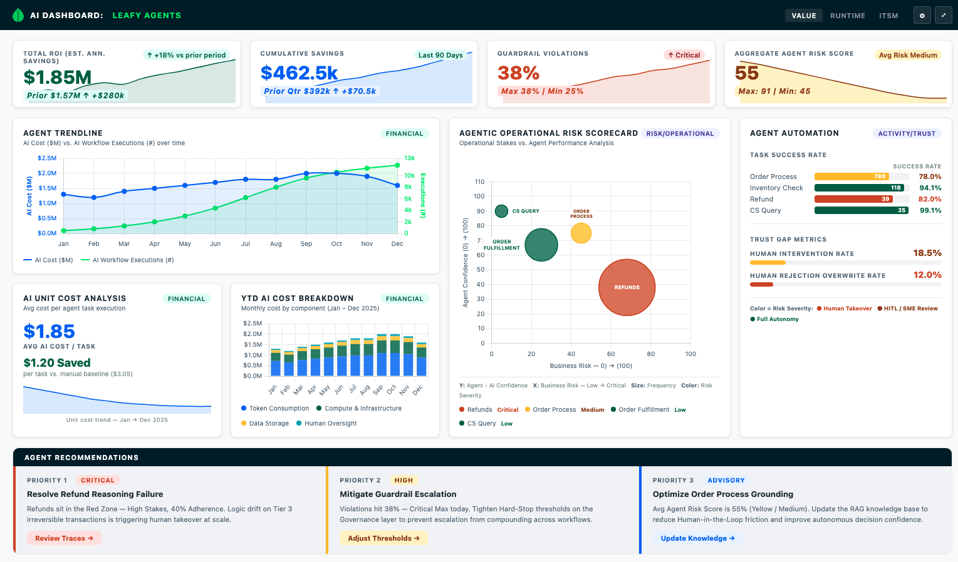Click the $1.20 Saved text

pos(57,363)
